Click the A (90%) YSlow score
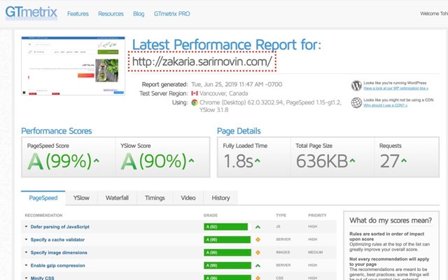Screen dimensions: 448x280 point(153,161)
